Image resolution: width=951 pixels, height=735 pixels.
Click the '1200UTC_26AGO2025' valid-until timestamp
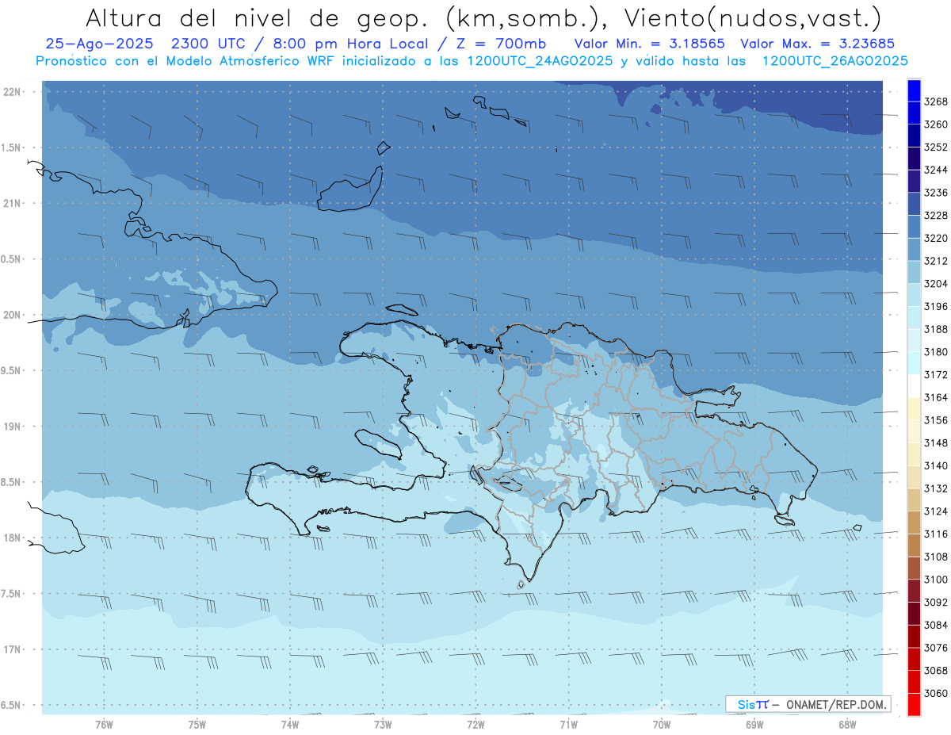(x=835, y=60)
